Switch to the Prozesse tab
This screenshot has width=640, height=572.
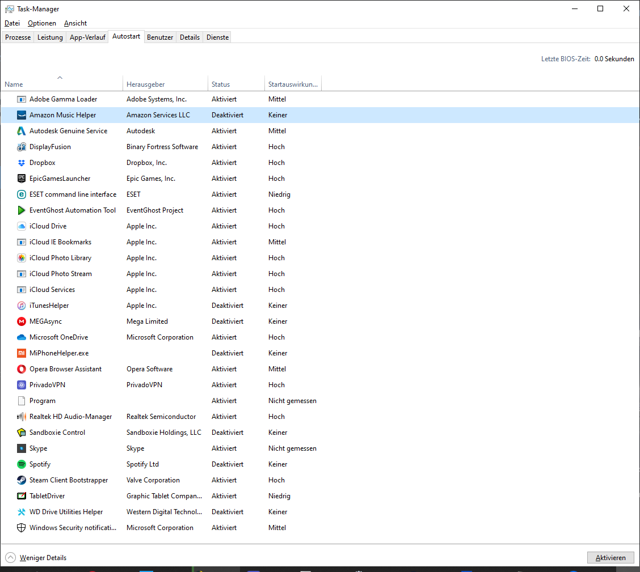click(x=18, y=37)
